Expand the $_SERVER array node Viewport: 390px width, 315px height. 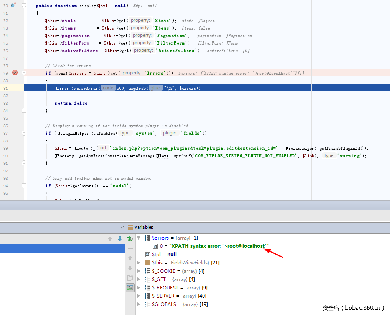click(x=139, y=296)
